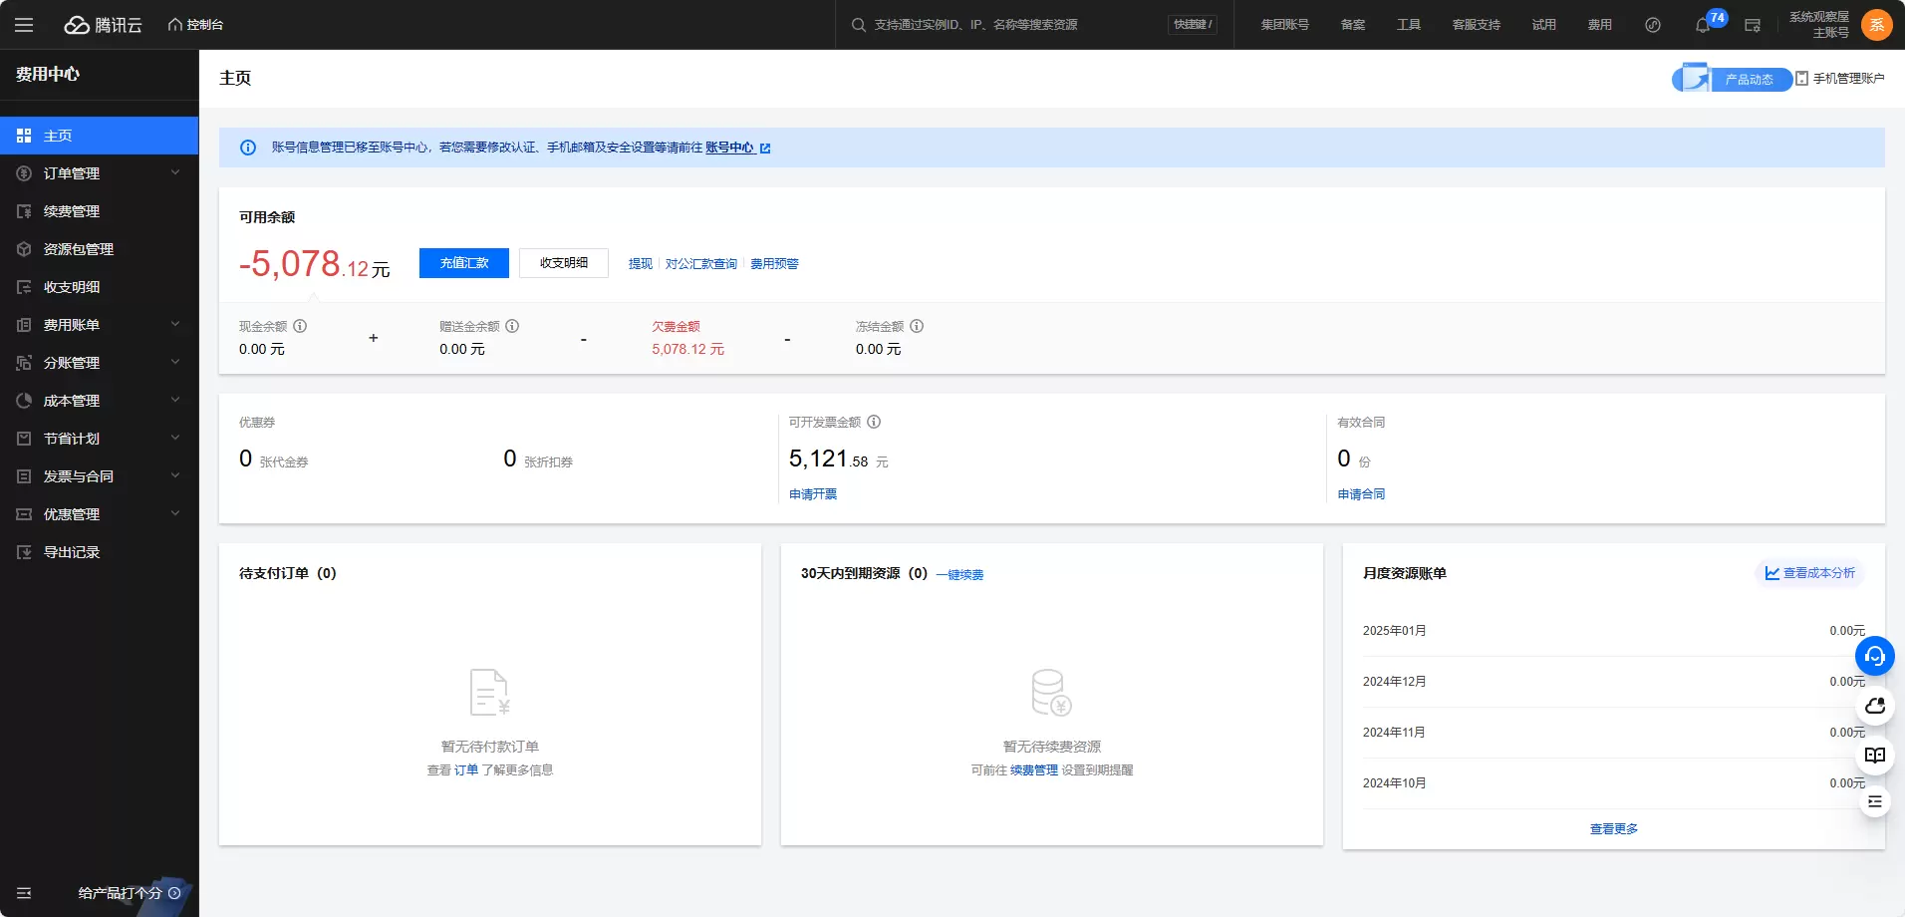Viewport: 1905px width, 917px height.
Task: Open the 查看成本分析 link
Action: click(1809, 573)
